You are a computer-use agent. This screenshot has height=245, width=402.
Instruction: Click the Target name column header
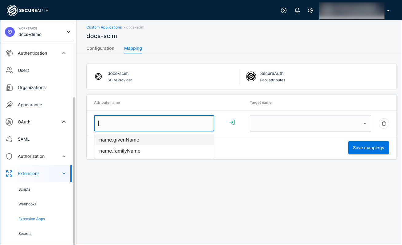[x=261, y=103]
